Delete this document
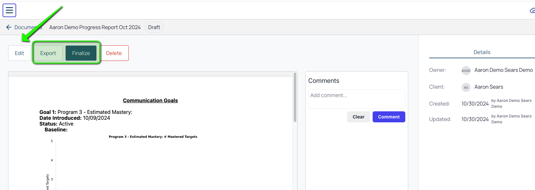Viewport: 535px width, 190px height. tap(114, 53)
